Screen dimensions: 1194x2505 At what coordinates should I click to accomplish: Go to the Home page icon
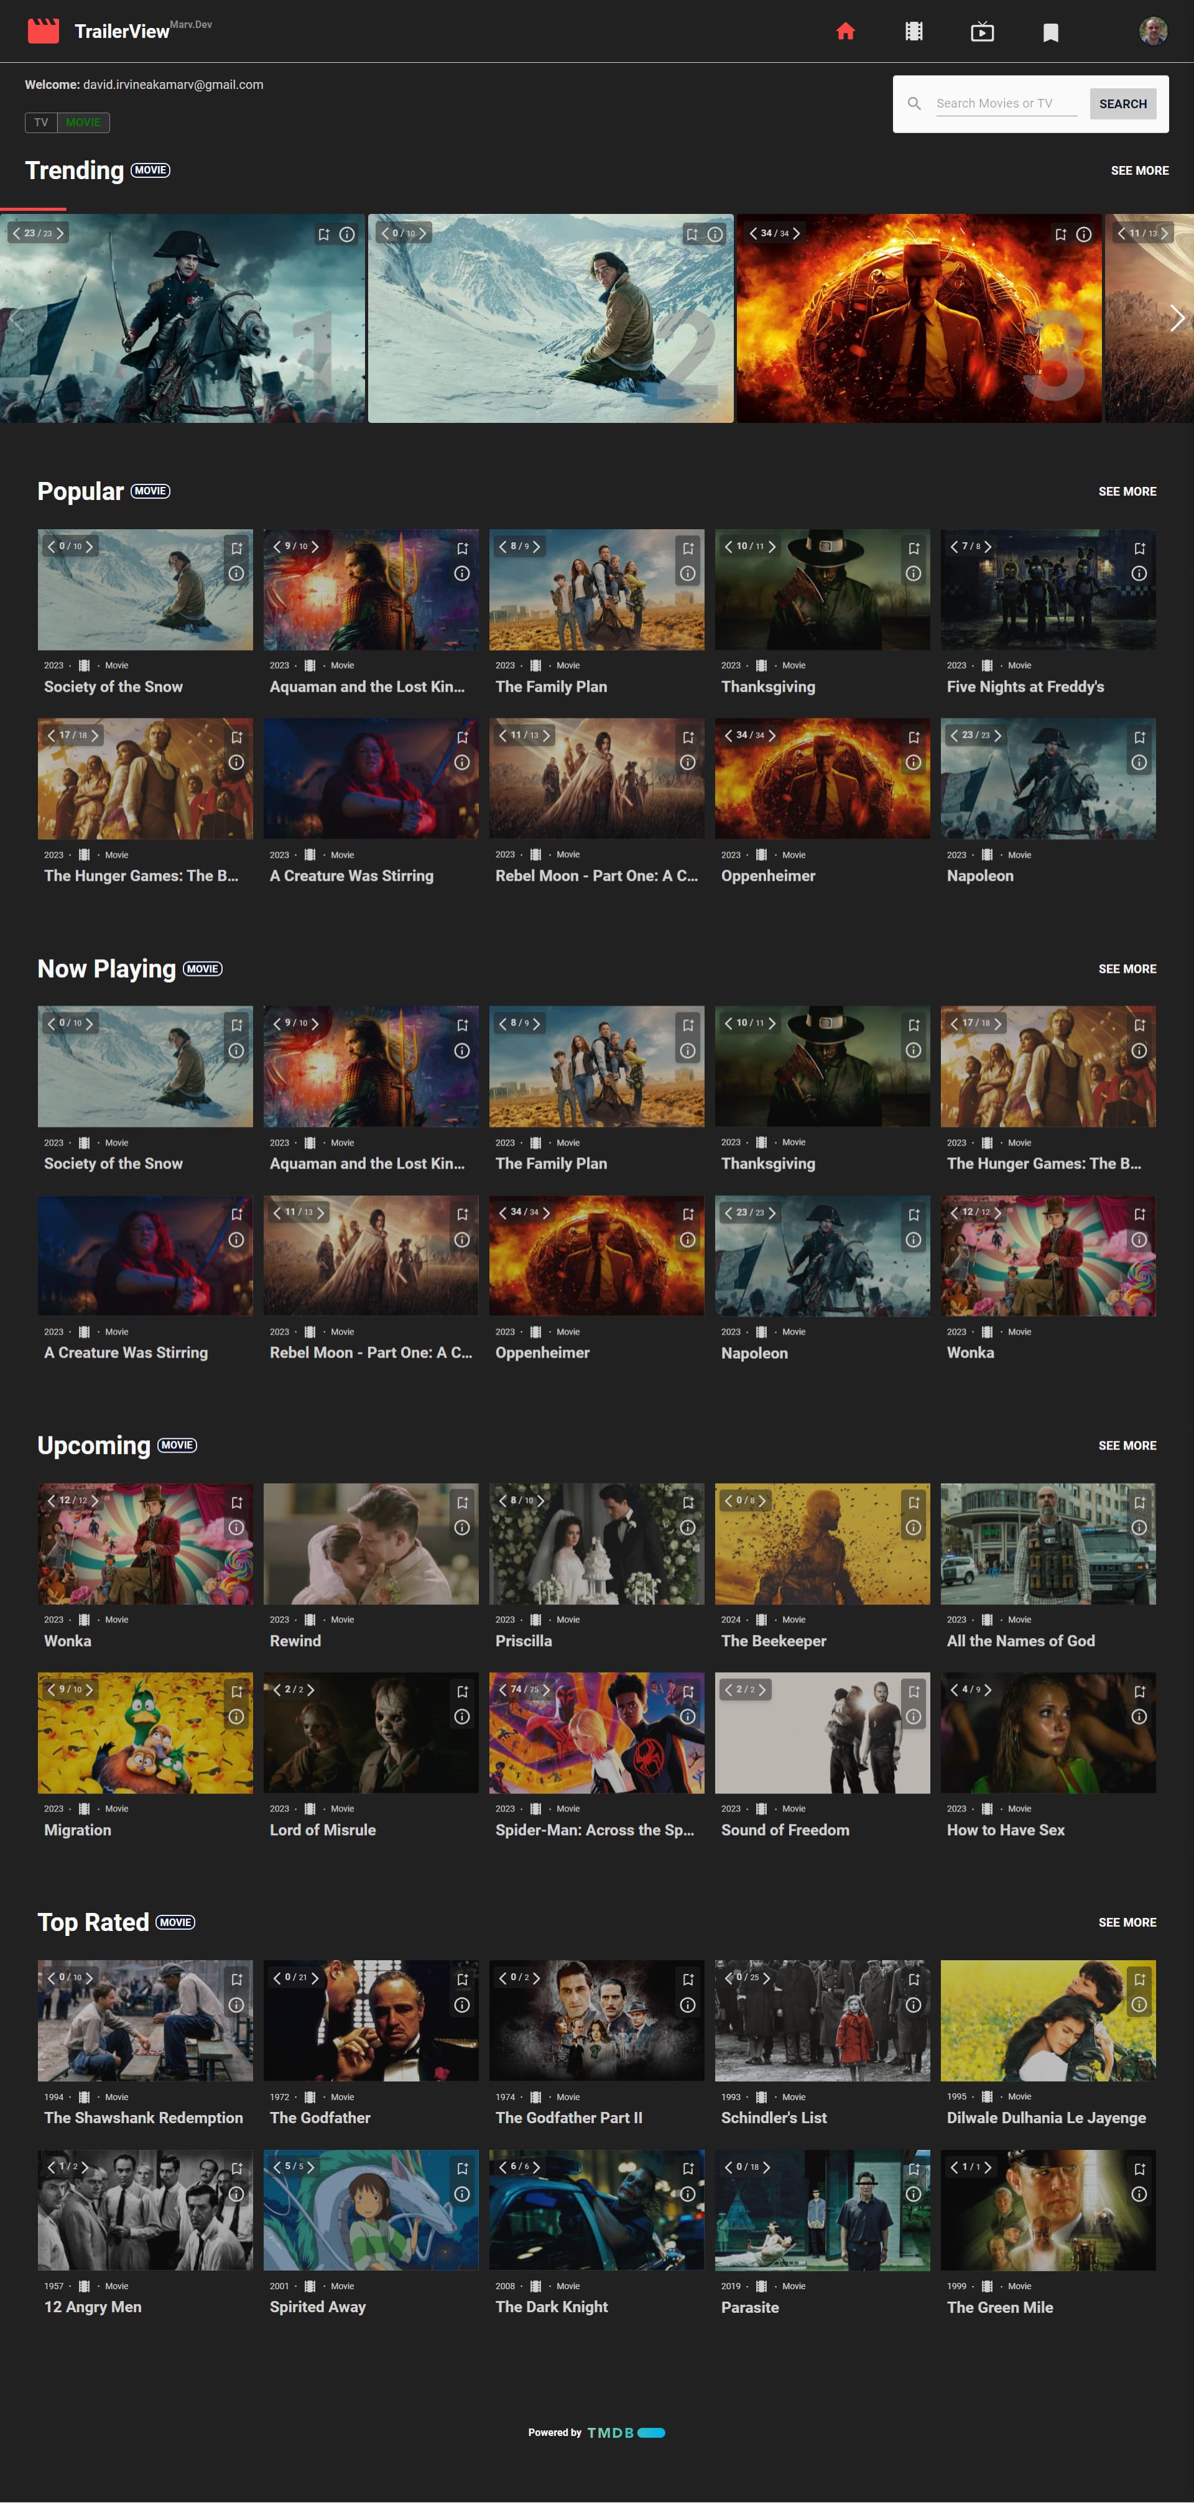845,32
